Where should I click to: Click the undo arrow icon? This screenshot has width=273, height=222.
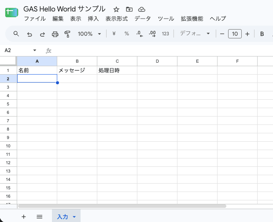tap(30, 34)
